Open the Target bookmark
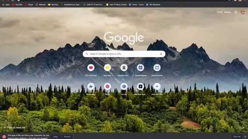Image resolution: width=248 pixels, height=139 pixels. (x=29, y=5)
